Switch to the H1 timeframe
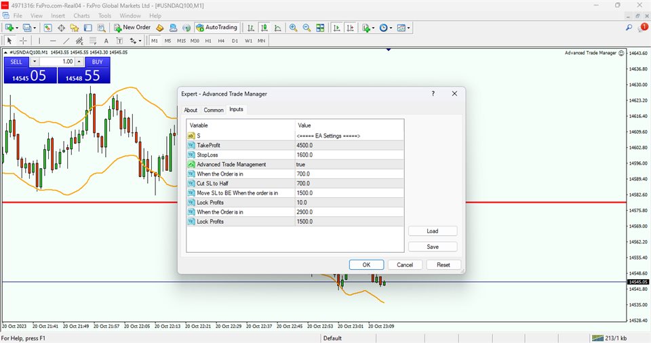Screen dimensions: 651x343 pyautogui.click(x=208, y=41)
